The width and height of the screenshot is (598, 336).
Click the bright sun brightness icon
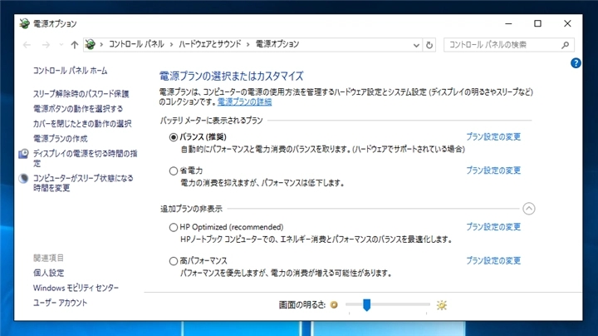(442, 305)
